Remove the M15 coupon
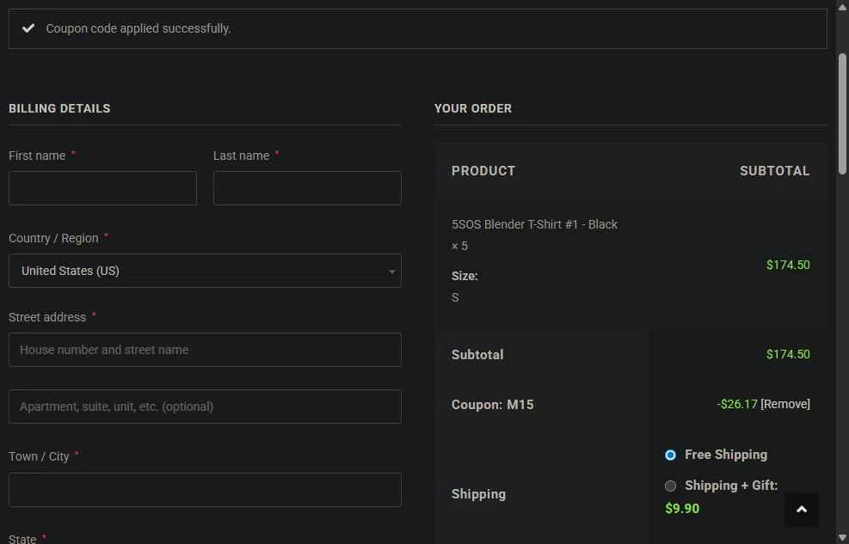849x544 pixels. (x=785, y=404)
